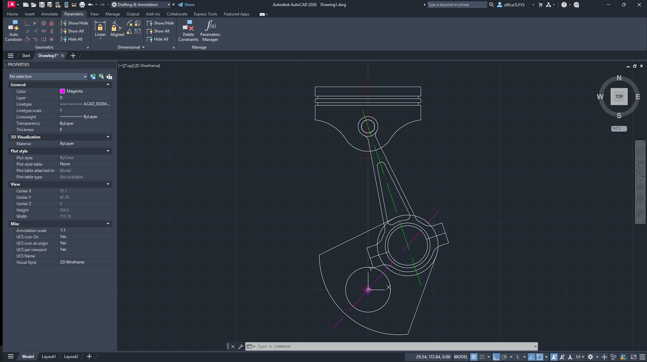Click the MODEL space status bar button

461,357
